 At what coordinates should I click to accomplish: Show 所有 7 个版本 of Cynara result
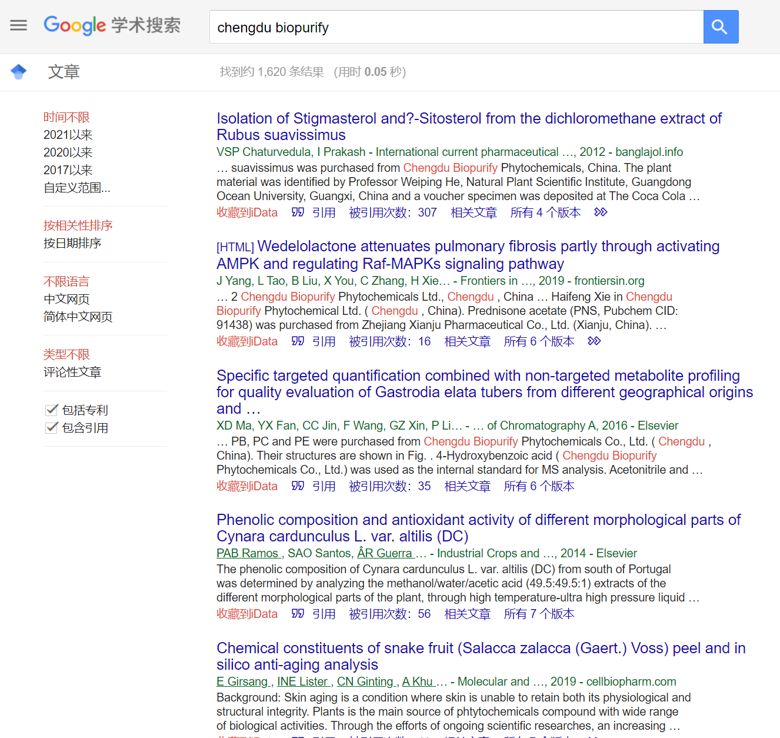click(x=539, y=614)
